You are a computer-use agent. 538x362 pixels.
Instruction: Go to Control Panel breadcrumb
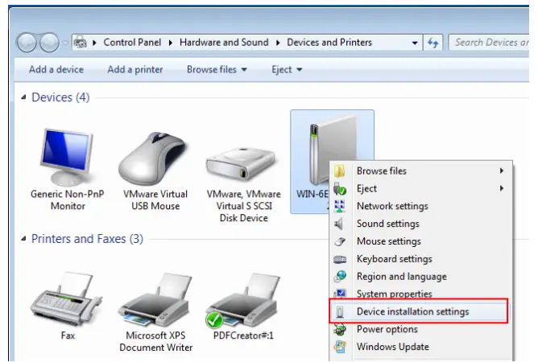click(132, 43)
